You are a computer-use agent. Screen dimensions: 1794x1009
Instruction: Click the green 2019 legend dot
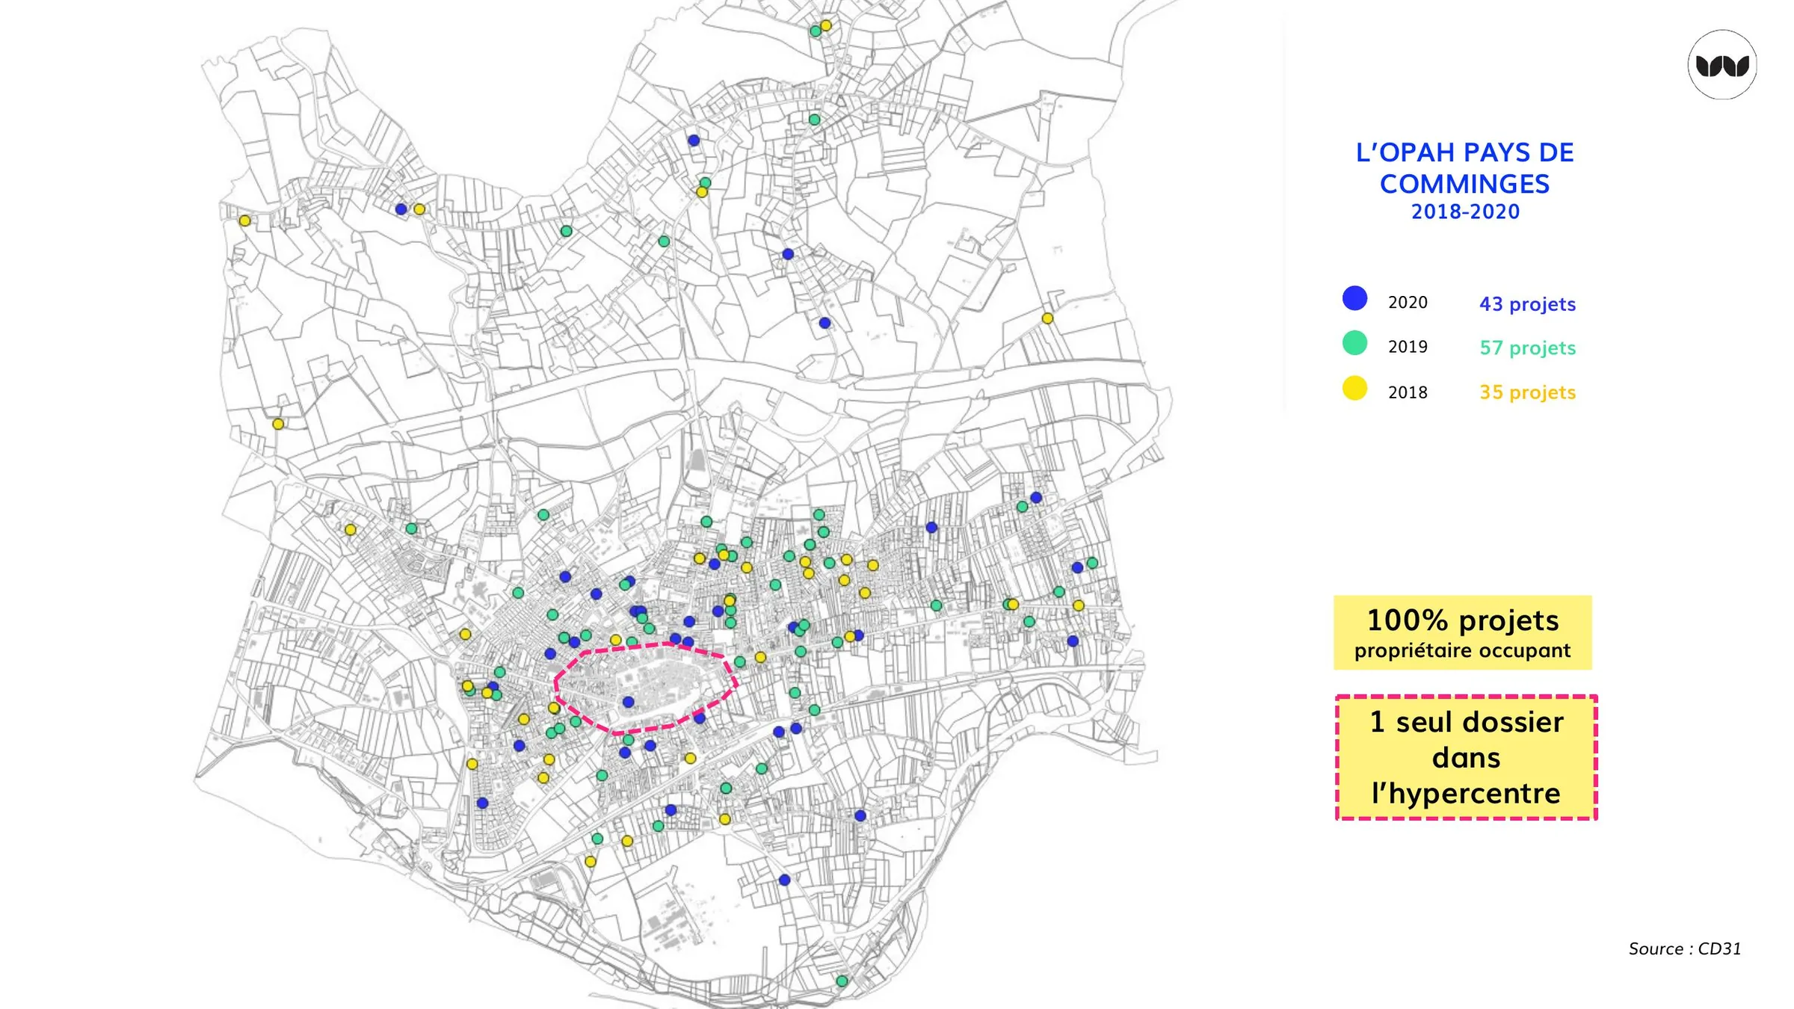[1354, 343]
